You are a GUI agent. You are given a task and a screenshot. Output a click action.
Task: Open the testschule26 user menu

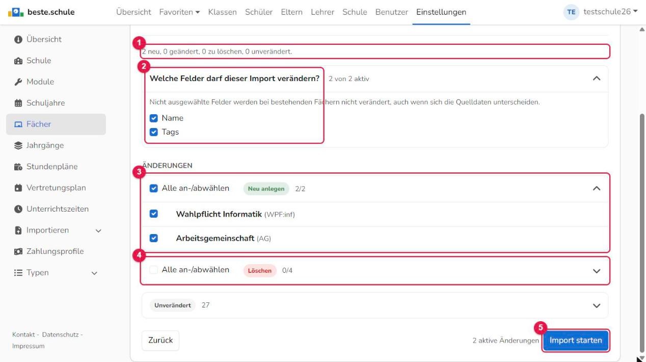610,12
